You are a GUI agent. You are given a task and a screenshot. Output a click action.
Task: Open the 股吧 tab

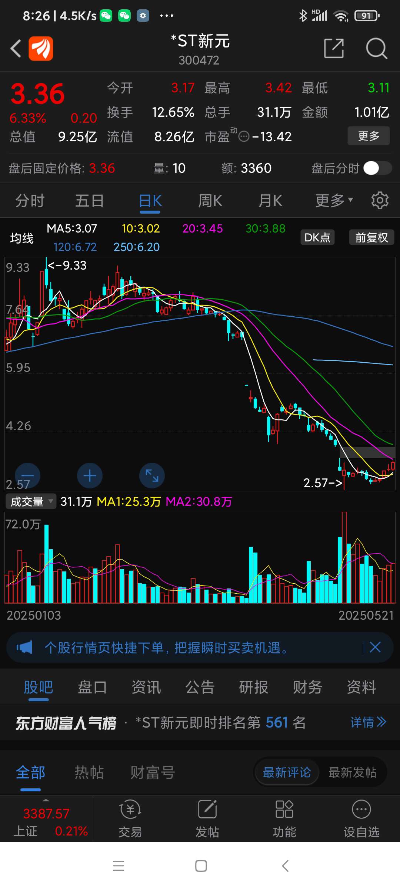click(x=39, y=687)
